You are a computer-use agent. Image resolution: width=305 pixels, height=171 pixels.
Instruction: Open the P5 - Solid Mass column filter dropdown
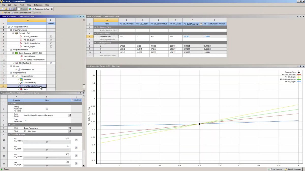[201, 24]
